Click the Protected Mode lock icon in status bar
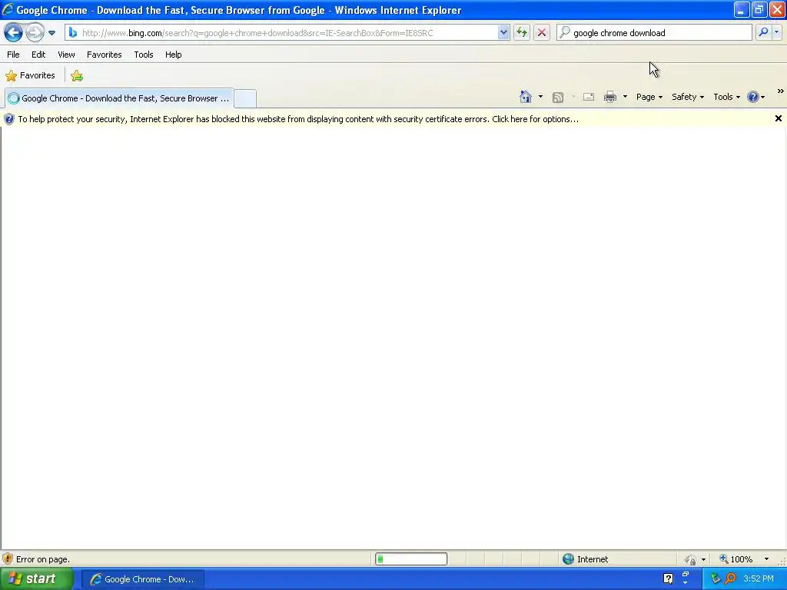The width and height of the screenshot is (787, 590). [x=691, y=559]
